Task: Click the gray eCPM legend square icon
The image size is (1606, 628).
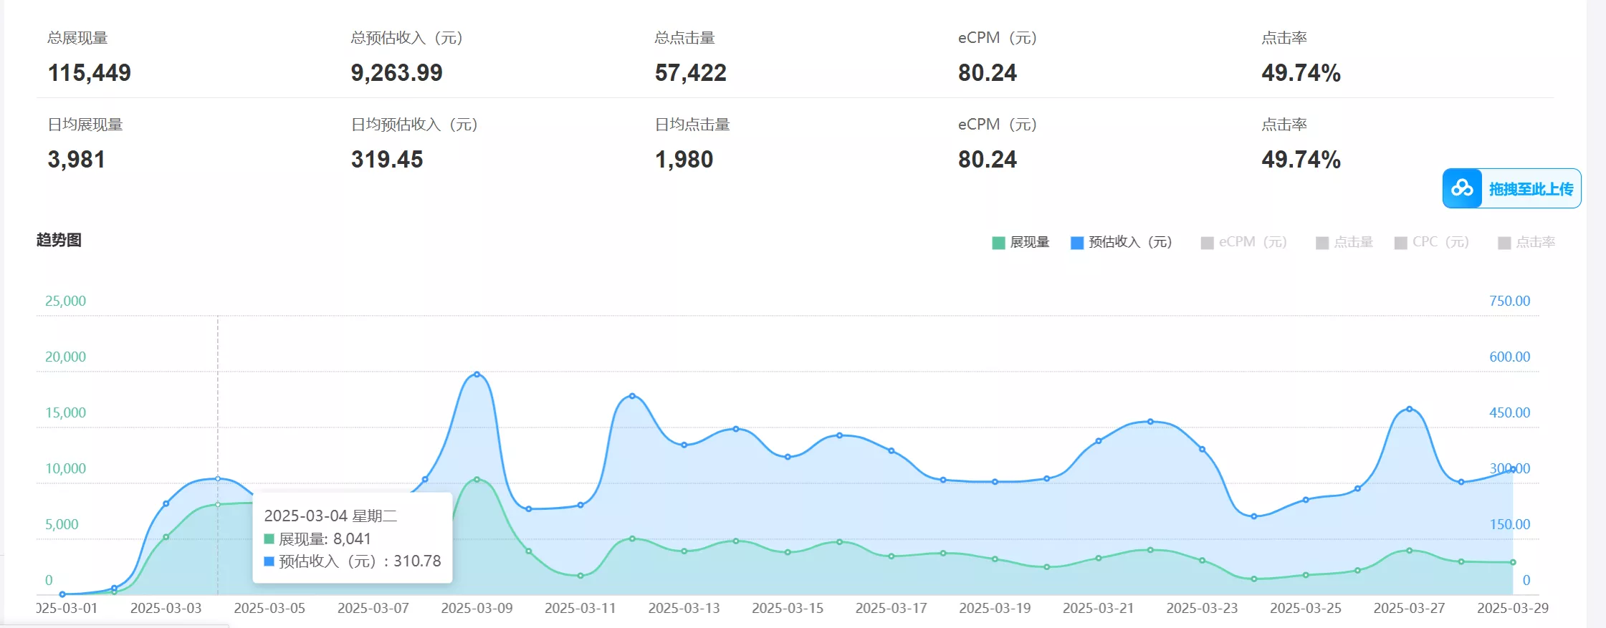Action: (1207, 243)
